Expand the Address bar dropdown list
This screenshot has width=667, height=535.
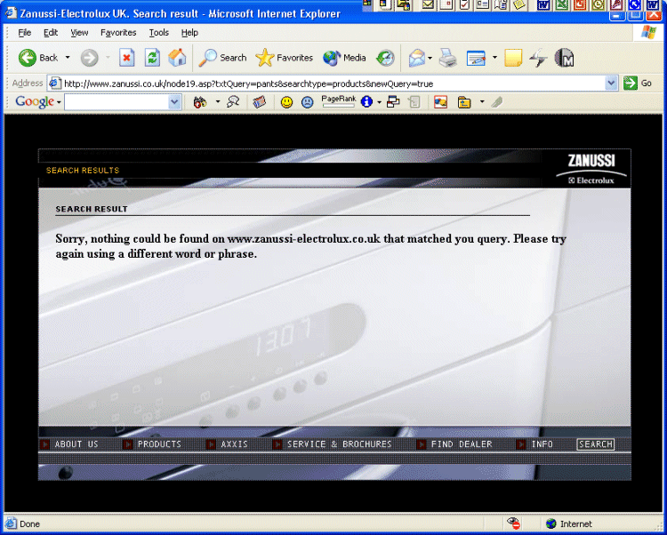coord(611,84)
